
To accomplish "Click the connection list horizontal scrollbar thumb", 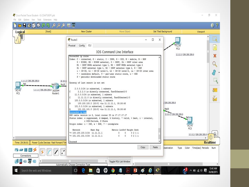I will (x=70, y=161).
